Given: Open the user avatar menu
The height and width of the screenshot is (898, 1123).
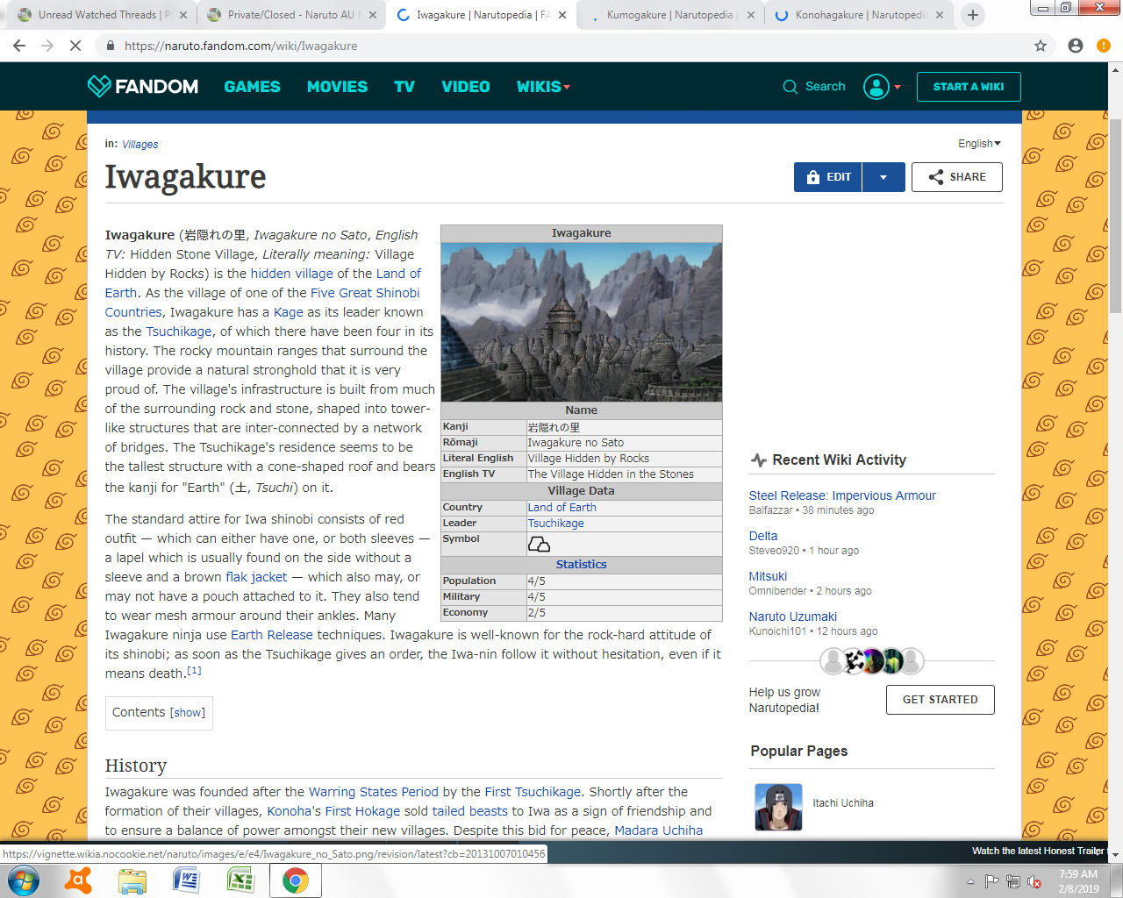Looking at the screenshot, I should (882, 87).
